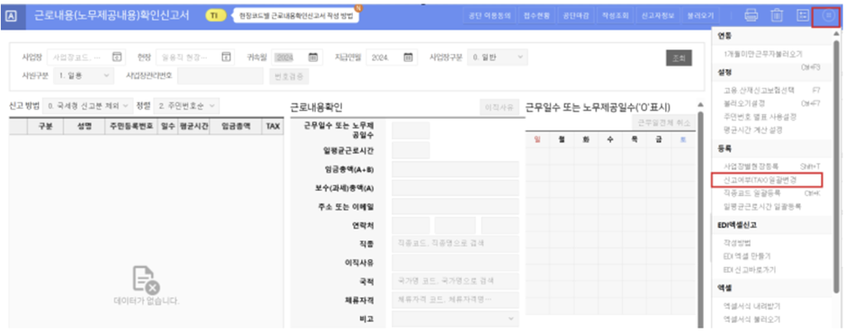Open the 정렬 '2. 주민번호순' dropdown
Image resolution: width=846 pixels, height=332 pixels.
[x=186, y=105]
